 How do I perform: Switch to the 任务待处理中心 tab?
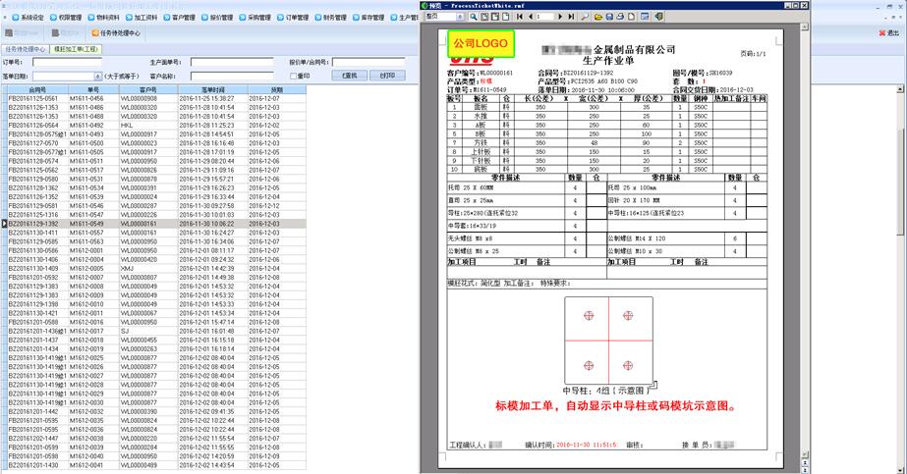(25, 50)
